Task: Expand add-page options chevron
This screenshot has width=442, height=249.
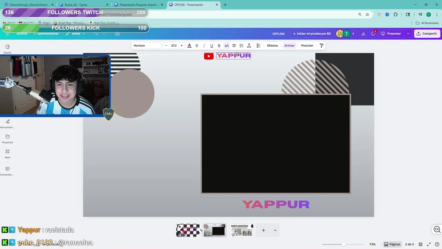Action: tap(275, 230)
